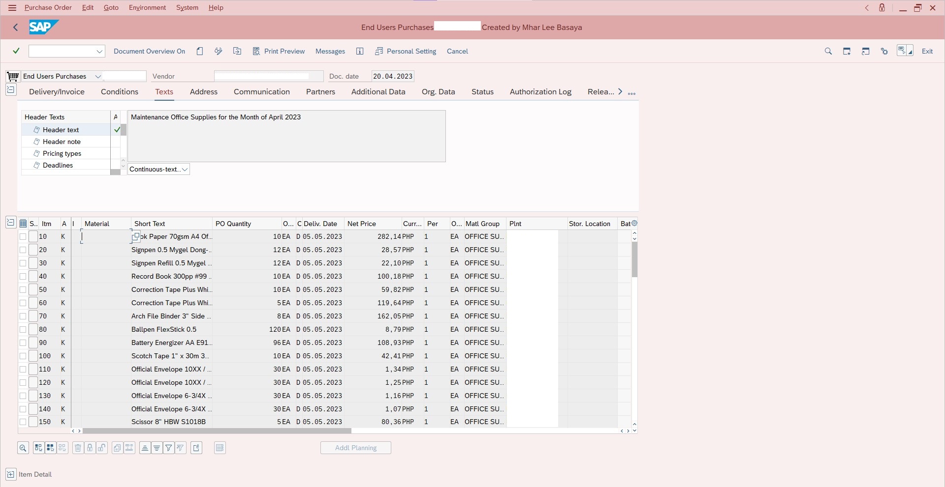Viewport: 945px width, 487px height.
Task: Switch to the Org. Data tab
Action: pos(439,92)
